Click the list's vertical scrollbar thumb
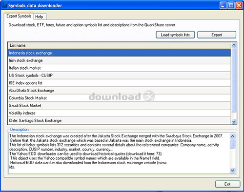244x192 pixels. pyautogui.click(x=234, y=80)
